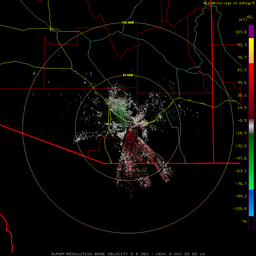Click the 76.7 velocity scale value

242,57
